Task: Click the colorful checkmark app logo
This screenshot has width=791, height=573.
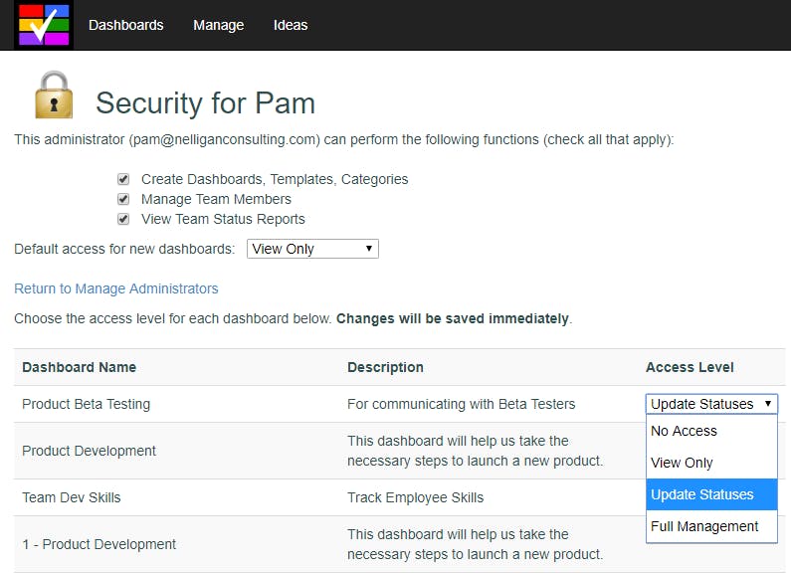Action: [44, 25]
